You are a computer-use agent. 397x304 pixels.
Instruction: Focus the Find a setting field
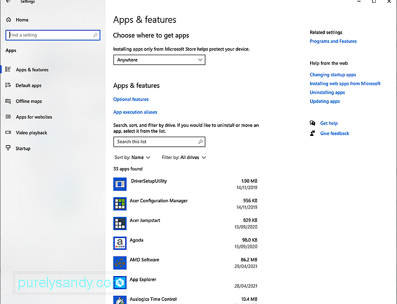[53, 35]
